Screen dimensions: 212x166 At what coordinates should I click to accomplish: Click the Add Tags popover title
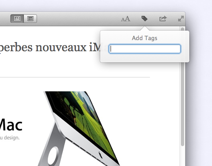(x=144, y=38)
